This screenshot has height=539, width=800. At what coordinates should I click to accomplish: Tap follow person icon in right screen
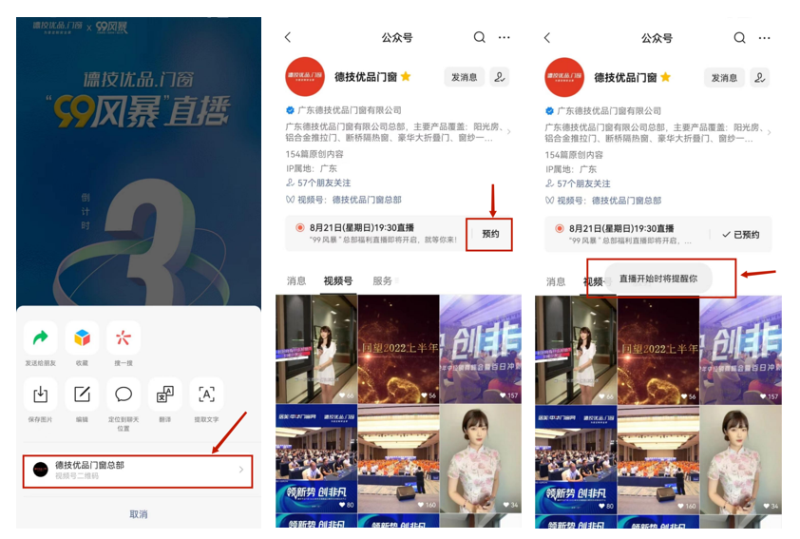click(x=760, y=78)
